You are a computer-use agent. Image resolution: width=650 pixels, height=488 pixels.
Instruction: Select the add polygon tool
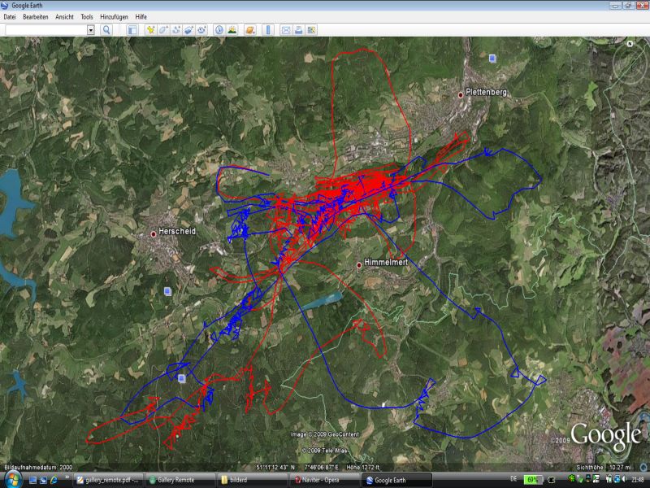tap(163, 30)
